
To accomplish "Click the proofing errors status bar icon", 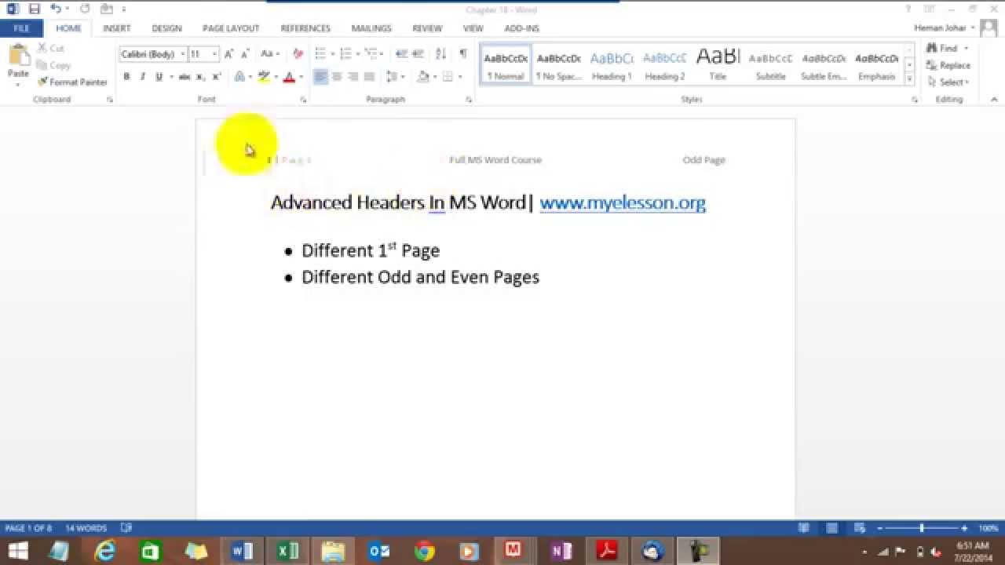I will (x=126, y=528).
